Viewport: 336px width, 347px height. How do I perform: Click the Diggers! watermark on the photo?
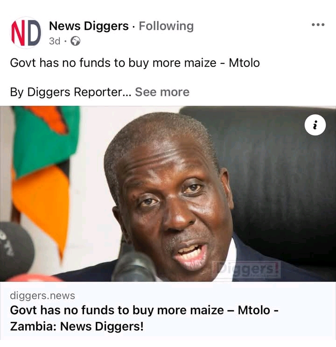tap(247, 269)
